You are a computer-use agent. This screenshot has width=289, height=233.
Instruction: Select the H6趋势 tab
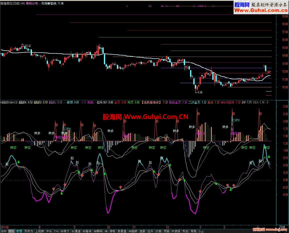click(x=133, y=231)
